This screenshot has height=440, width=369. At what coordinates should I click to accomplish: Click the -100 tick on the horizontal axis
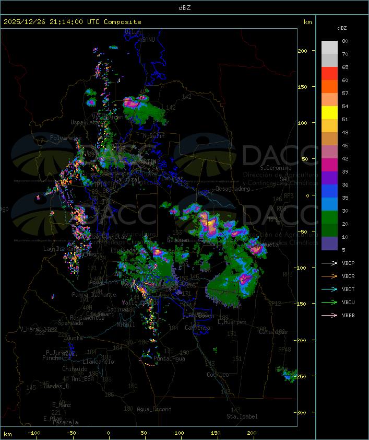tap(34, 433)
